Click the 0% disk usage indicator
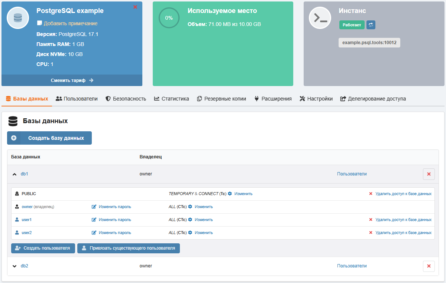Image resolution: width=446 pixels, height=283 pixels. pos(169,17)
